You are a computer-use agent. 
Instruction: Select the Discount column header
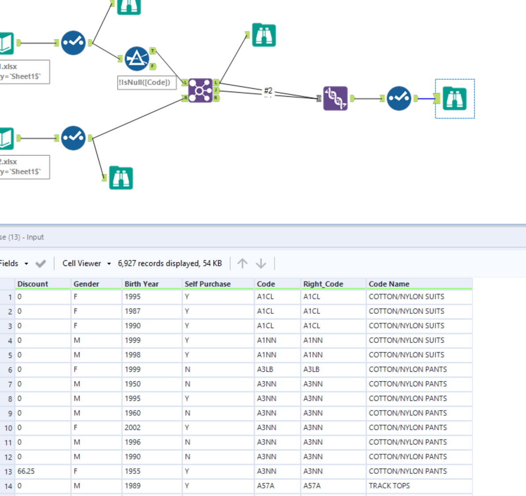(x=33, y=283)
